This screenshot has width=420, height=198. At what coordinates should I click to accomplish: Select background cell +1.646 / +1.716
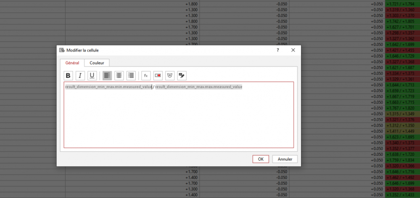[x=402, y=172]
